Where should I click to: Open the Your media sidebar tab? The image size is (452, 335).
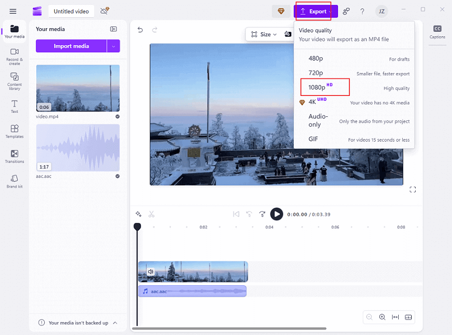pos(14,31)
